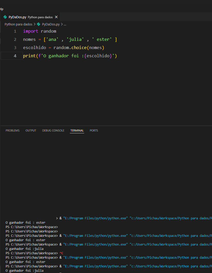Click line number 1 in the gutter
The width and height of the screenshot is (212, 273).
pyautogui.click(x=15, y=31)
